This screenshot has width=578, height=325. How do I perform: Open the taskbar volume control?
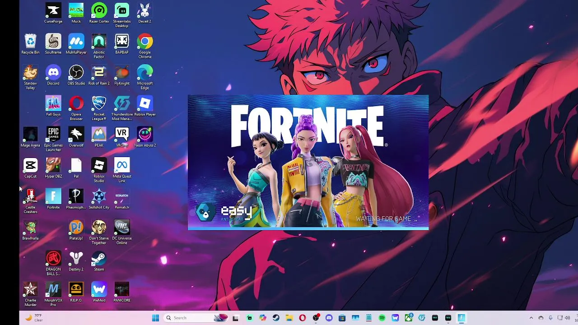tap(568, 318)
